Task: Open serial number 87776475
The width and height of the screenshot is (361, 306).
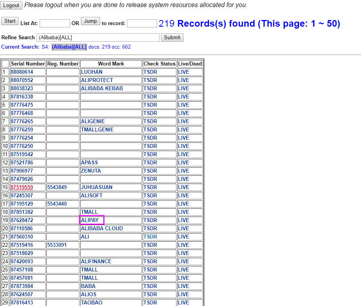Action: 22,105
